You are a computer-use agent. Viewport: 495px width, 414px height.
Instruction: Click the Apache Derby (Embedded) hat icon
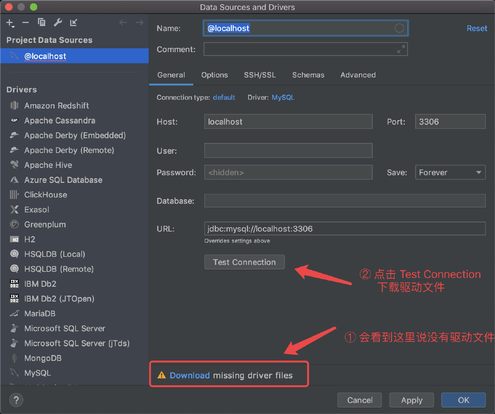click(x=14, y=135)
